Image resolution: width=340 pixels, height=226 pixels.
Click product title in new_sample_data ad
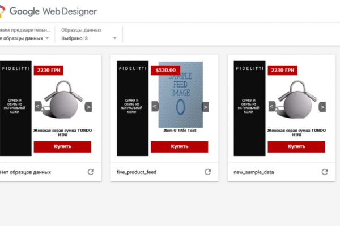[x=296, y=132]
